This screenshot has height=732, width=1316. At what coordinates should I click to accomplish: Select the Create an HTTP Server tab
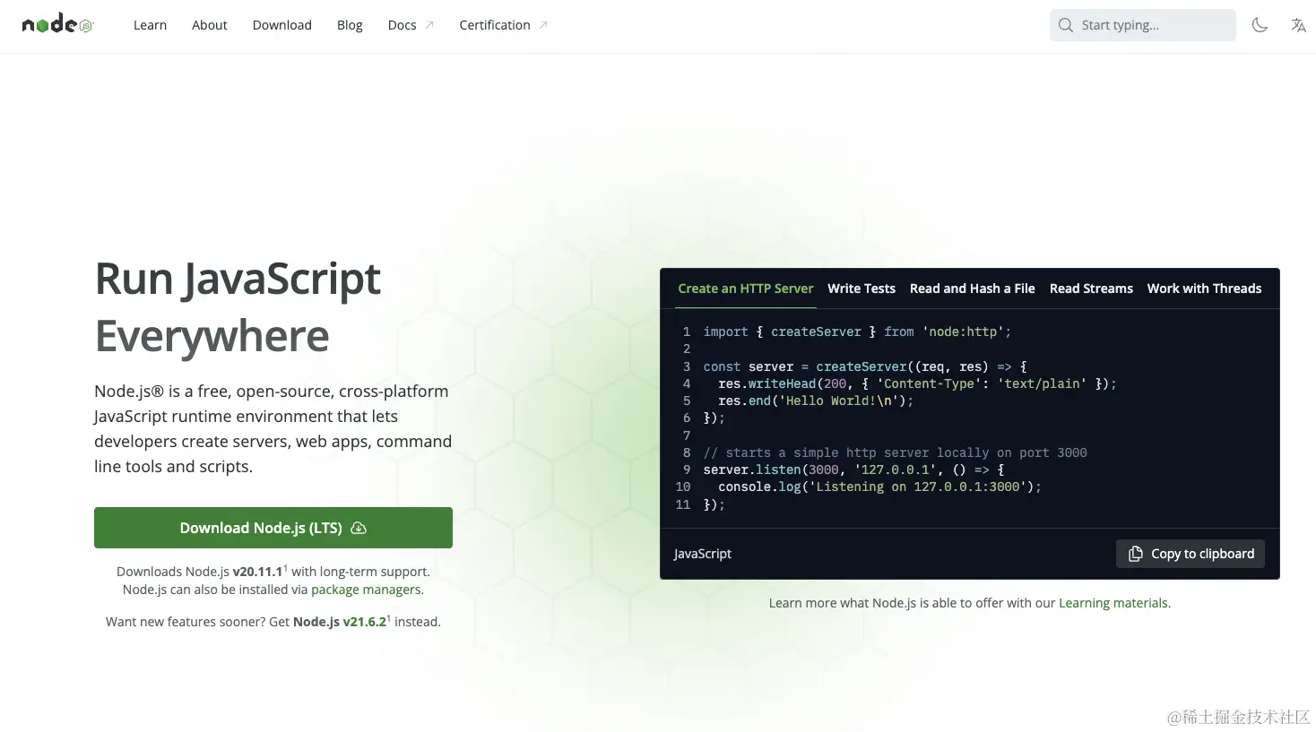point(746,288)
